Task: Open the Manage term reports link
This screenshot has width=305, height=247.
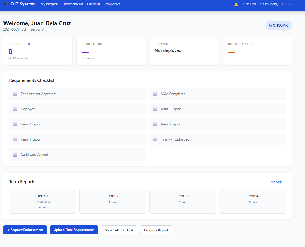Action: point(278,182)
